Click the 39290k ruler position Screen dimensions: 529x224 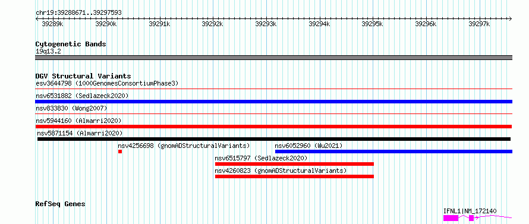(x=106, y=24)
